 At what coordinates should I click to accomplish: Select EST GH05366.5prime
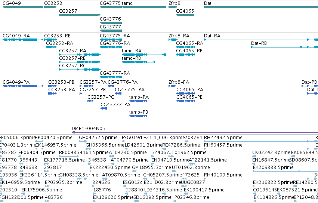coord(89,149)
